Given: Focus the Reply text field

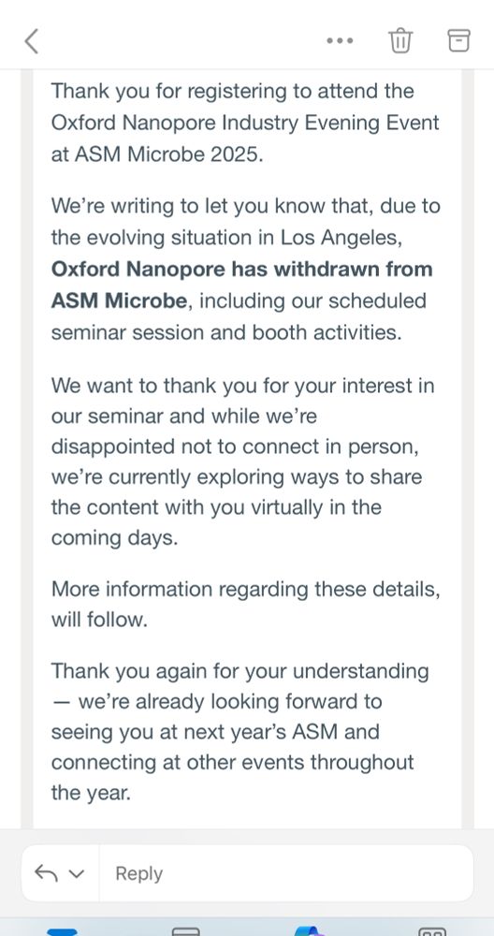Looking at the screenshot, I should pos(285,873).
